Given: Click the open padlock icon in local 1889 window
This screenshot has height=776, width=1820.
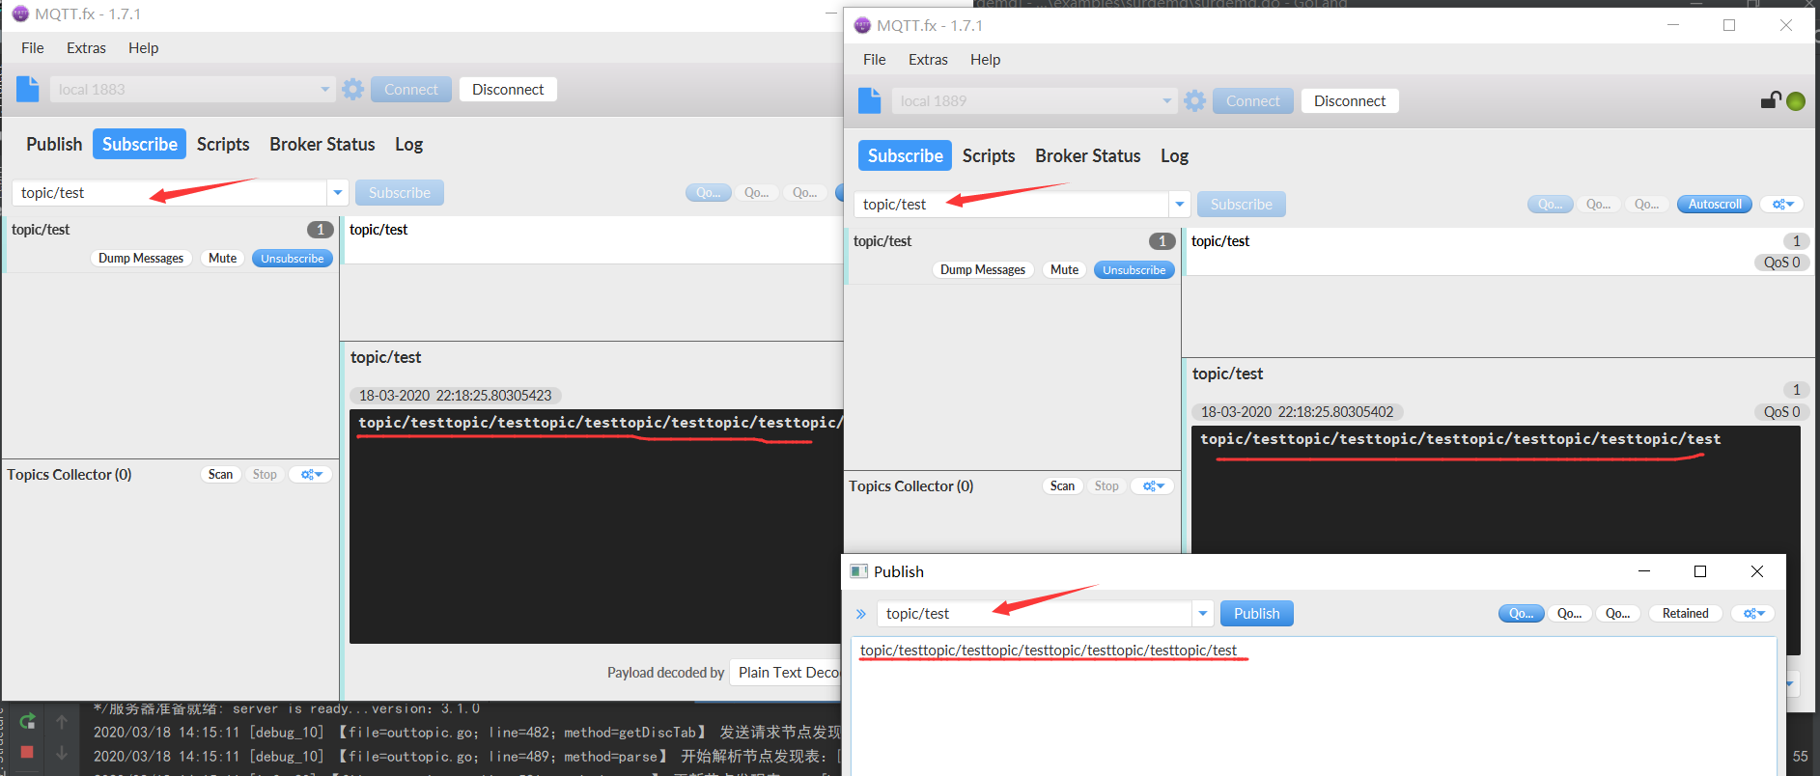Looking at the screenshot, I should click(1771, 99).
